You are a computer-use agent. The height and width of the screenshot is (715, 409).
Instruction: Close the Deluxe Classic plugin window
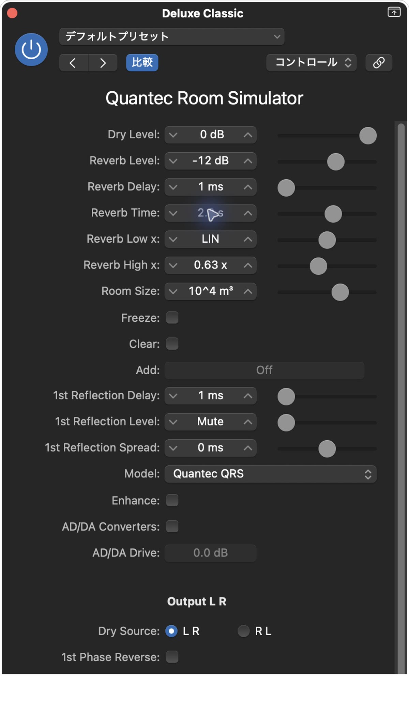pos(12,13)
